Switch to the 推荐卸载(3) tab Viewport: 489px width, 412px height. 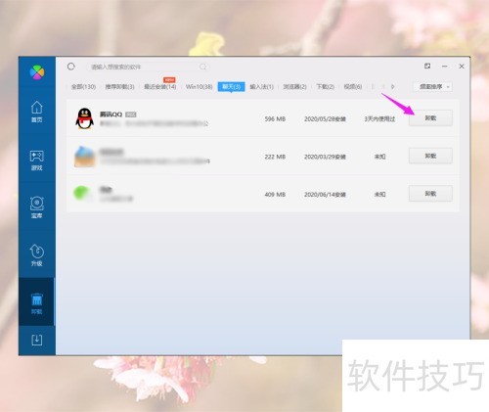point(119,87)
